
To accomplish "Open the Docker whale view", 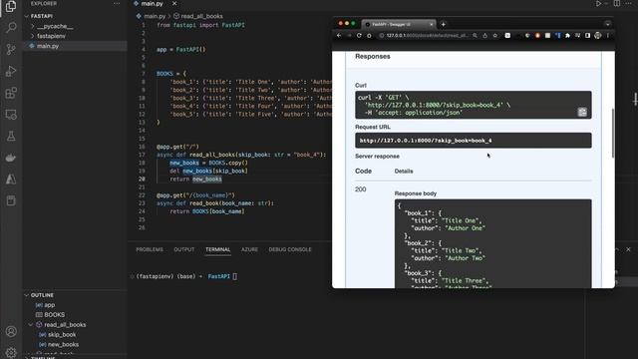I will [11, 158].
